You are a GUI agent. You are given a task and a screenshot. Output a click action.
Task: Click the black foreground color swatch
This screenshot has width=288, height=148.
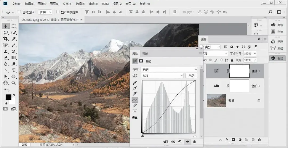point(8,97)
